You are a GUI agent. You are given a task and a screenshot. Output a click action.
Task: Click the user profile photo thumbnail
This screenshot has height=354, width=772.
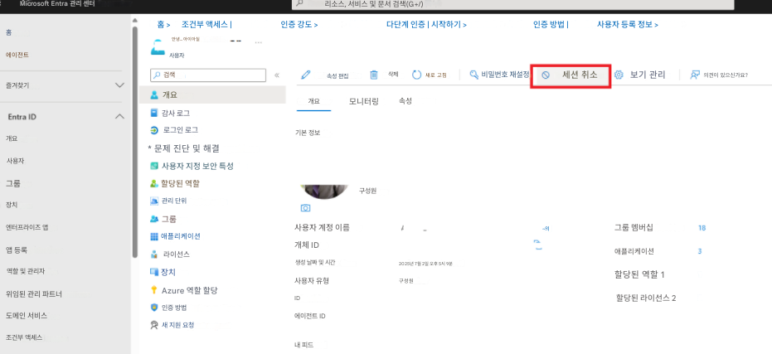[x=324, y=191]
